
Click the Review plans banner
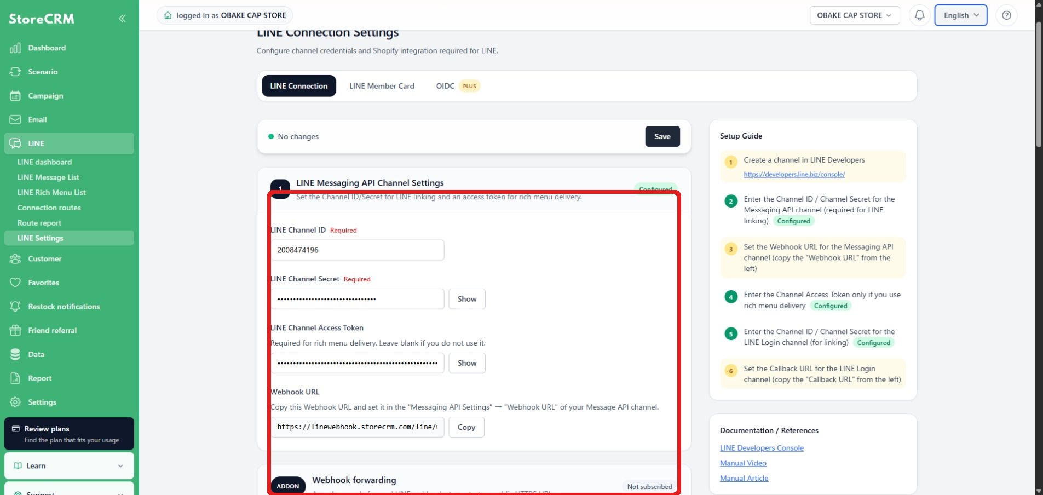tap(69, 434)
